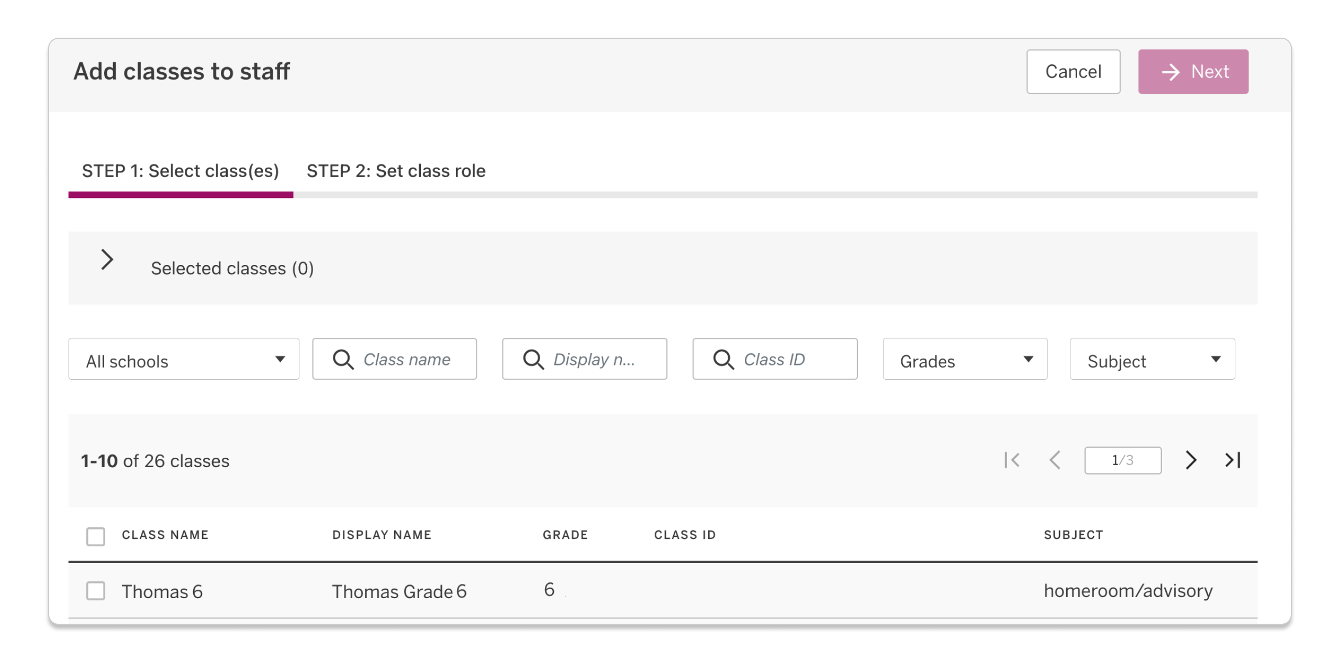This screenshot has width=1340, height=663.
Task: Click the Class ID search magnifier icon
Action: [723, 360]
